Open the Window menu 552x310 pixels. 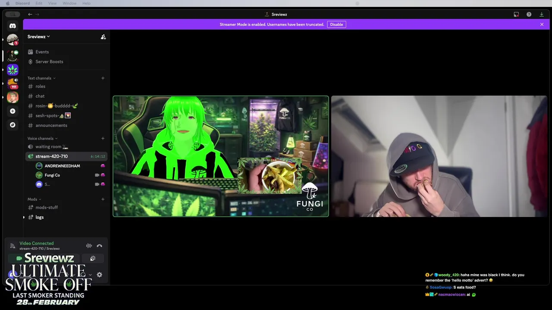[x=69, y=3]
